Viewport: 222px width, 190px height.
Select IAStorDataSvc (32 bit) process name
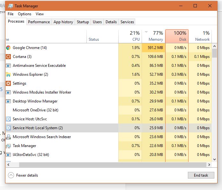[x=31, y=155]
